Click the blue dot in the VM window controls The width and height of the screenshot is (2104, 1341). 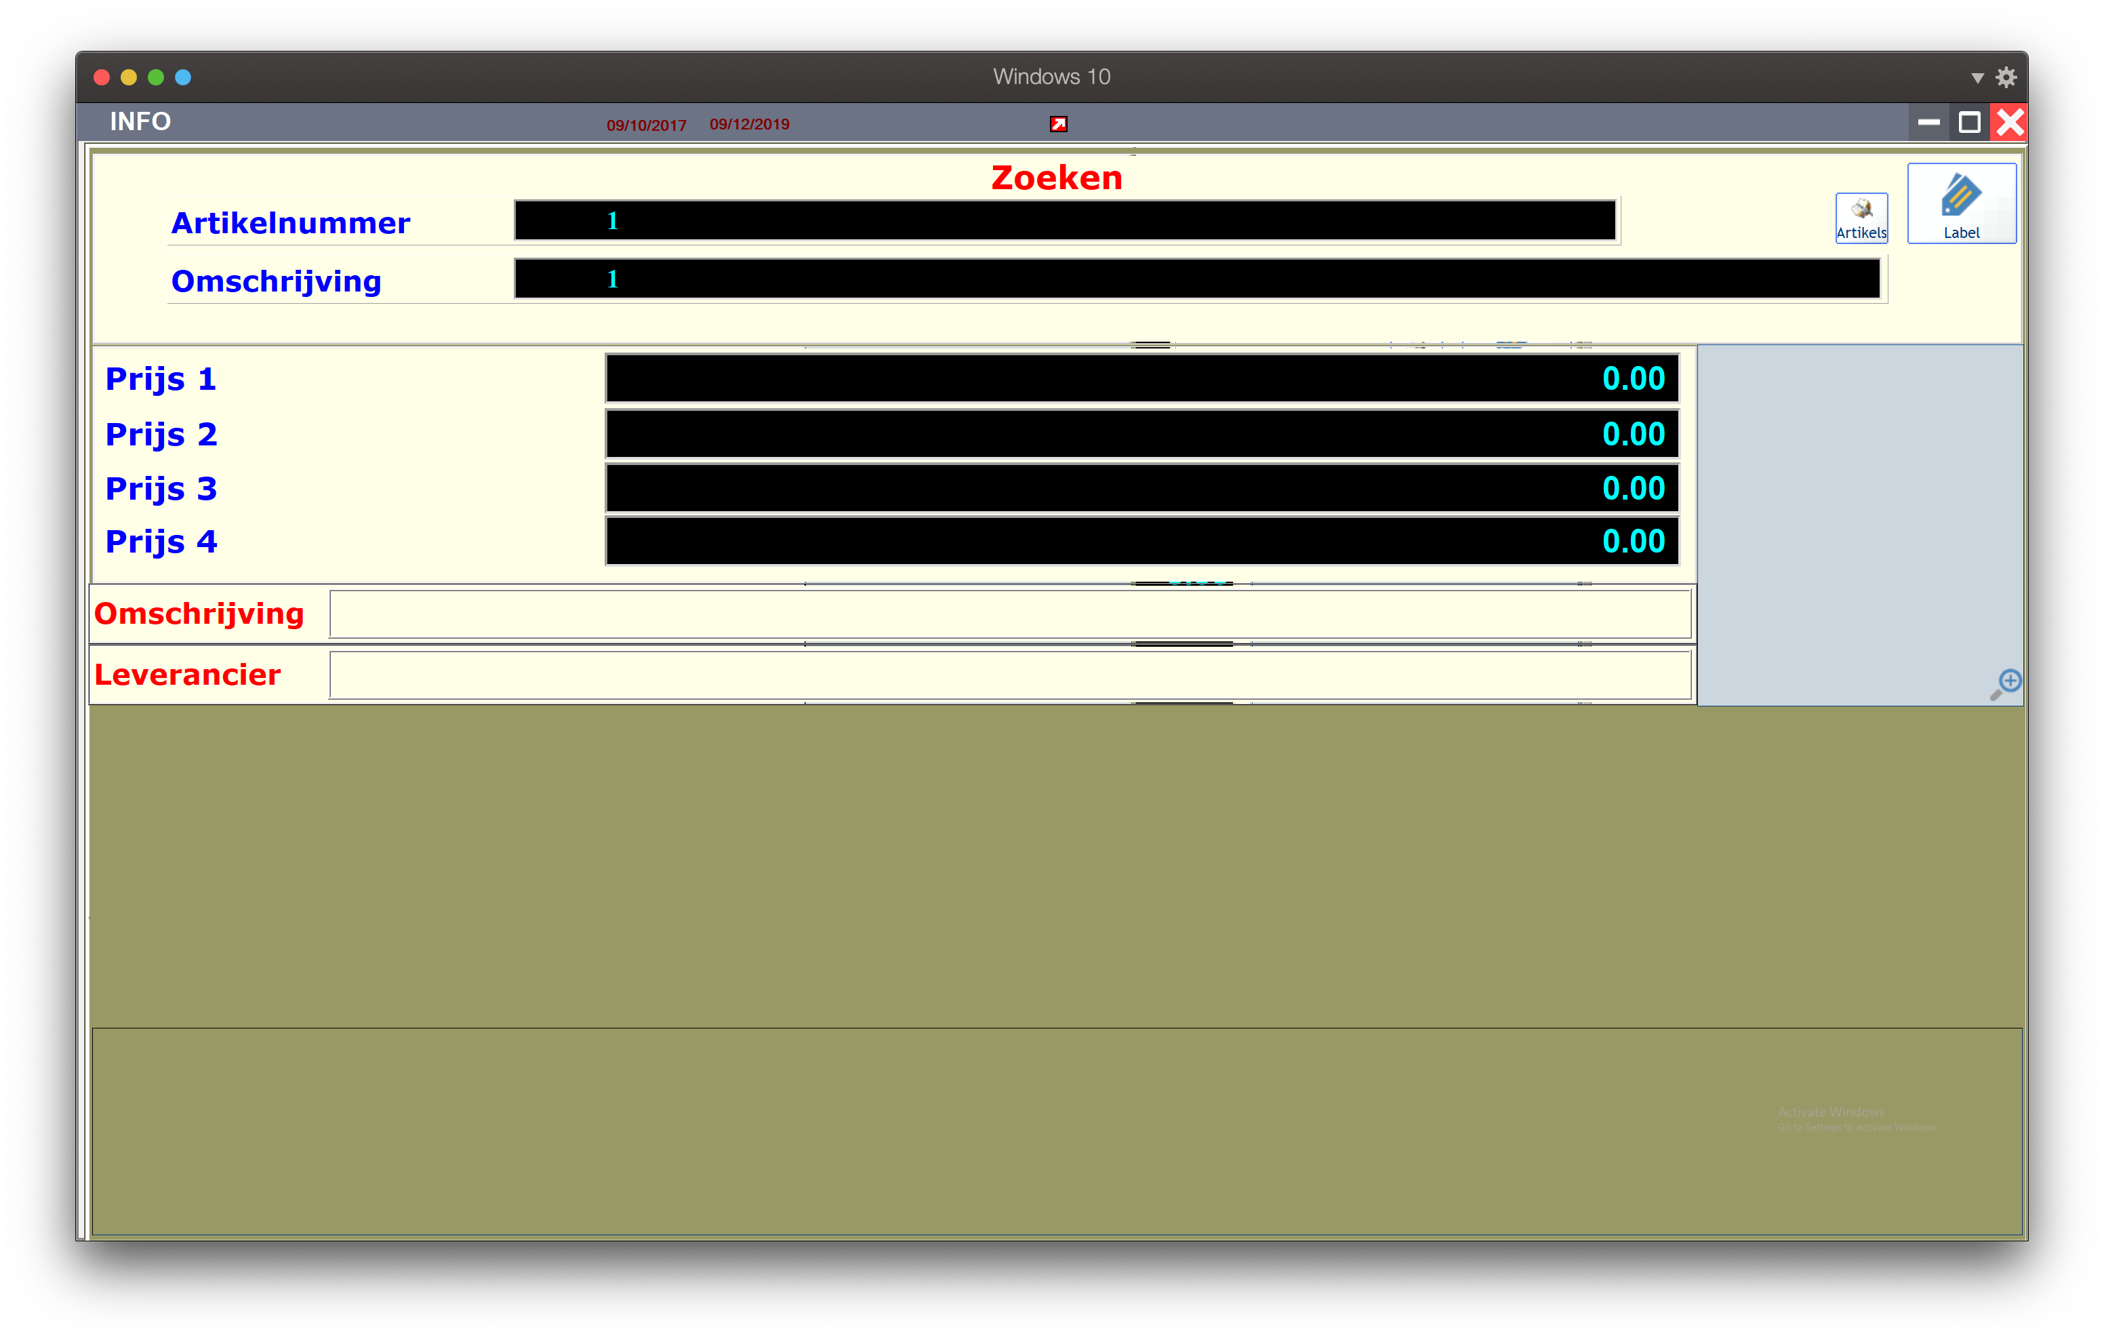pos(182,77)
